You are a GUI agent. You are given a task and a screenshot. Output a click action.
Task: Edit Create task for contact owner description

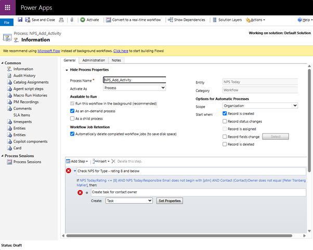pyautogui.click(x=199, y=192)
